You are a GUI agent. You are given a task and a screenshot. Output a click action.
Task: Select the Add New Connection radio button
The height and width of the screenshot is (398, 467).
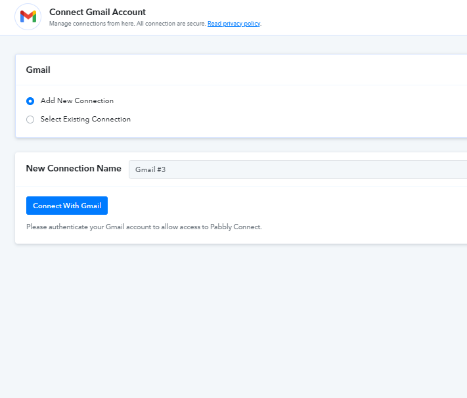30,101
